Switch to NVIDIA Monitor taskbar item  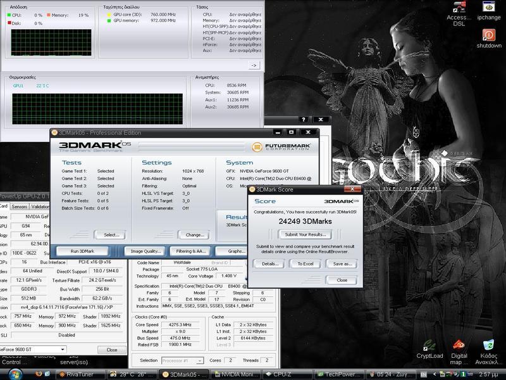click(x=236, y=374)
